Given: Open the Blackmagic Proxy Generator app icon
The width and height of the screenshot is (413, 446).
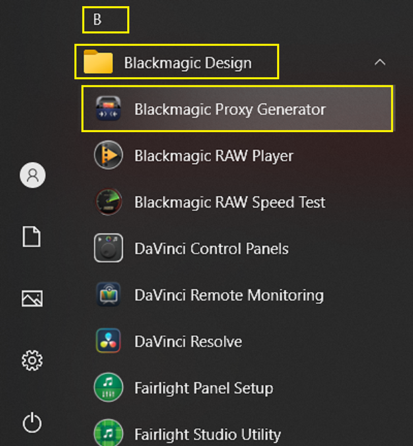Looking at the screenshot, I should coord(108,109).
